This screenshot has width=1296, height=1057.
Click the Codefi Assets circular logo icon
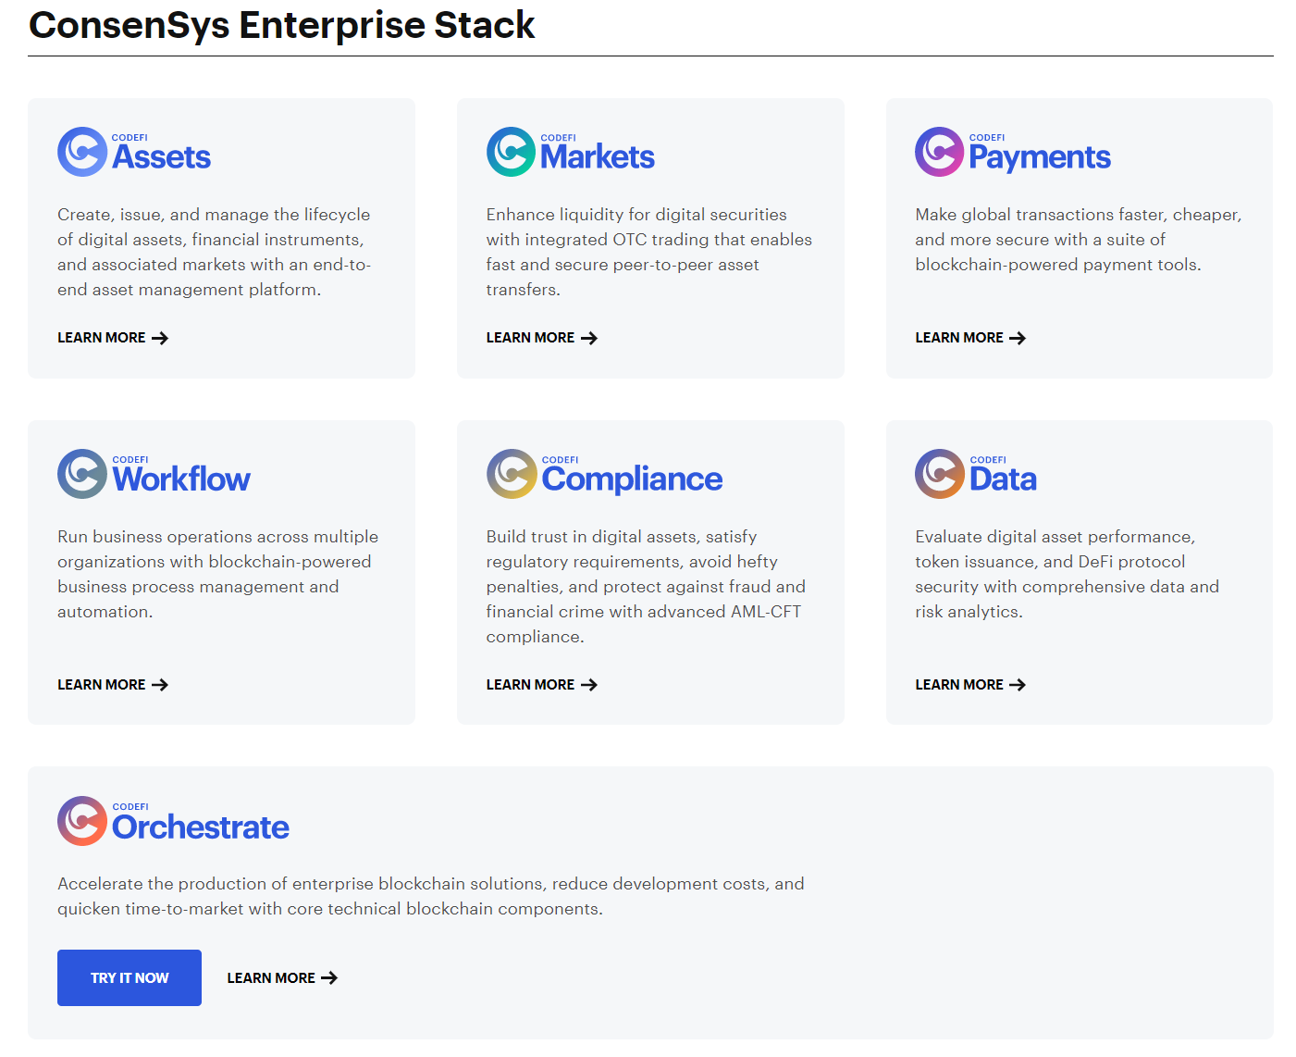[82, 152]
